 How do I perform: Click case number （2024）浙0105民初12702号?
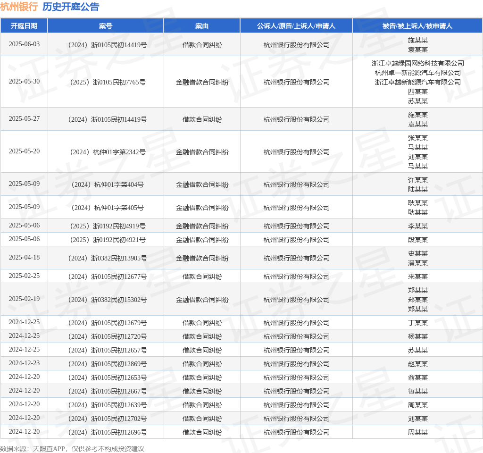point(106,419)
